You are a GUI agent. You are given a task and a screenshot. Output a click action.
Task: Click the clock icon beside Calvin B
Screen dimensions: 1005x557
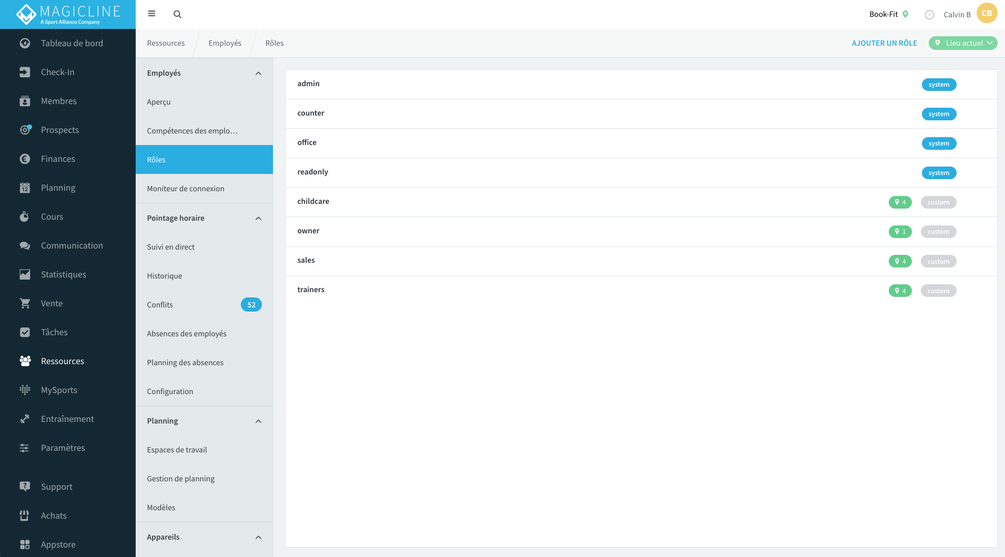[929, 15]
